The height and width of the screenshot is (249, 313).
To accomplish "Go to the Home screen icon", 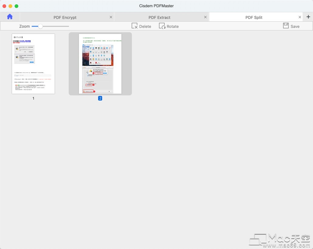I will pyautogui.click(x=10, y=17).
